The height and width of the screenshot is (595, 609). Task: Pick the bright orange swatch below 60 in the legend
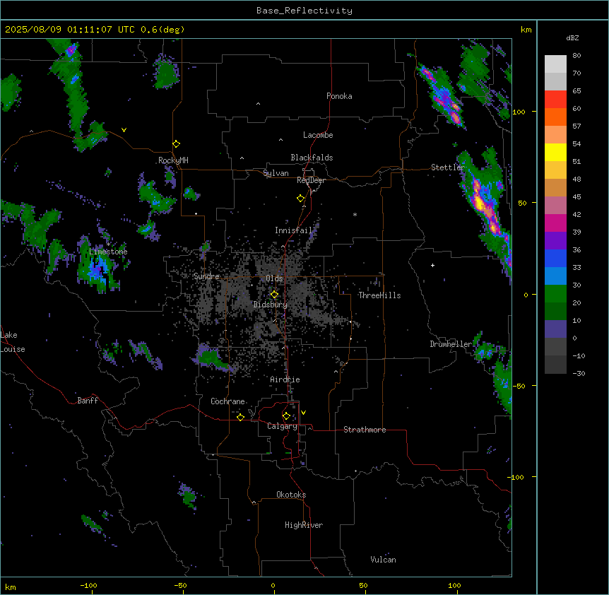[555, 117]
